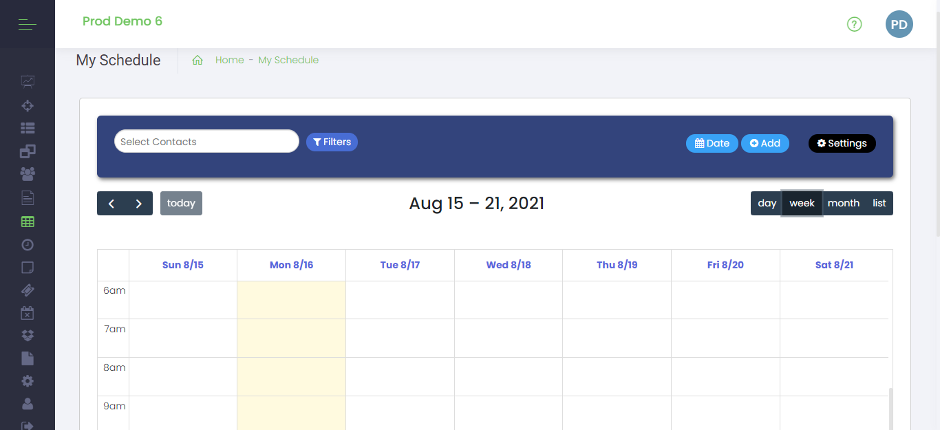Open the Dropbox icon in sidebar

(28, 336)
